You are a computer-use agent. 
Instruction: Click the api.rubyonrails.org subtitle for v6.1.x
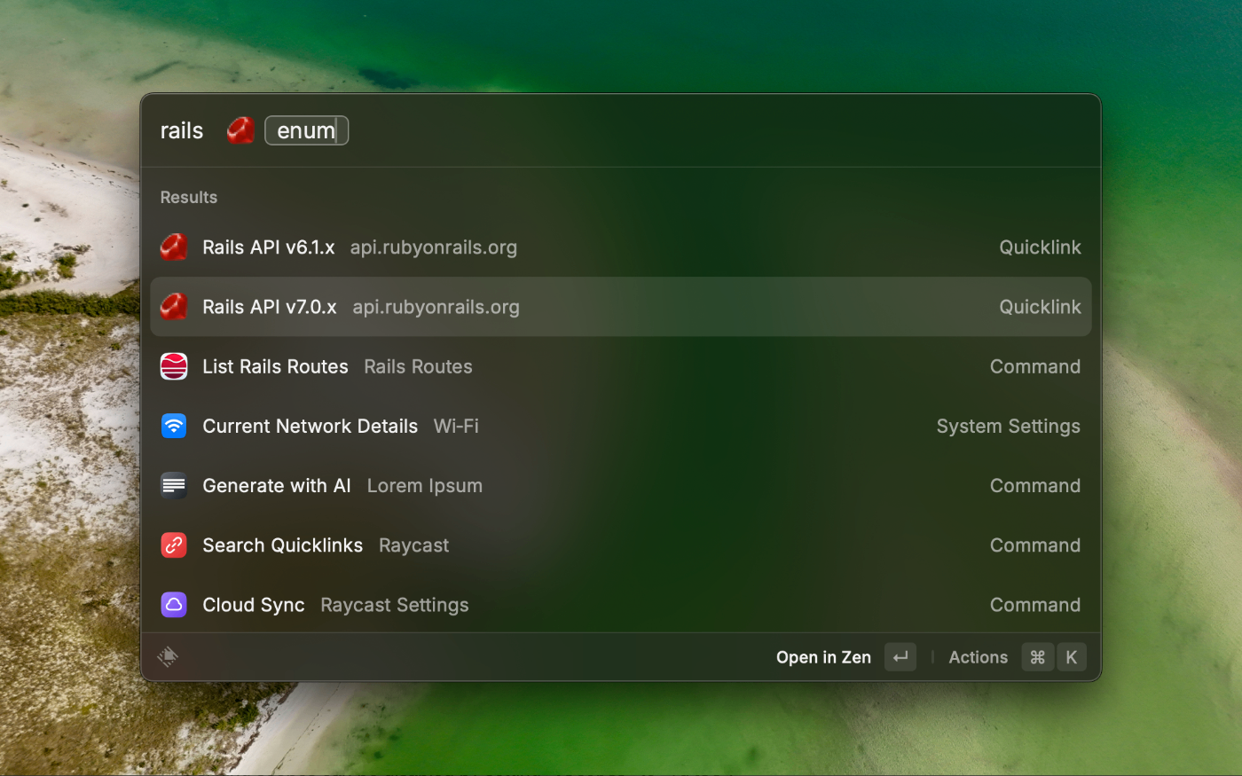tap(434, 247)
